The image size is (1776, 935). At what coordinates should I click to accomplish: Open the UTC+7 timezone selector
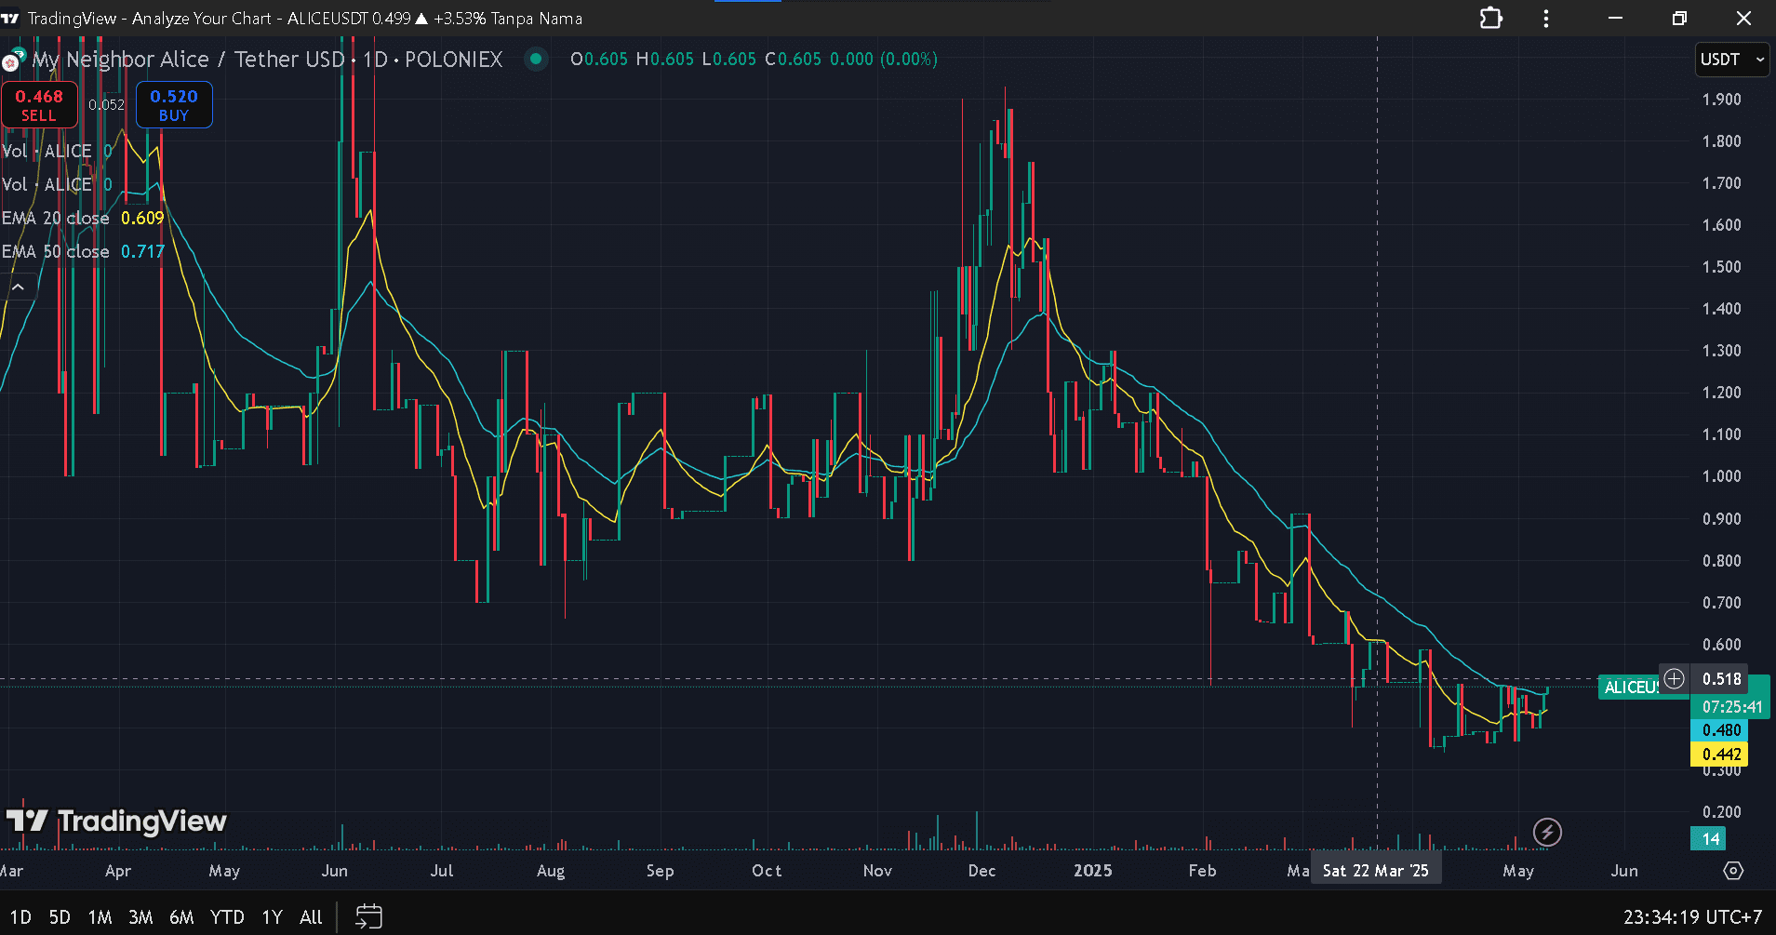(x=1692, y=916)
